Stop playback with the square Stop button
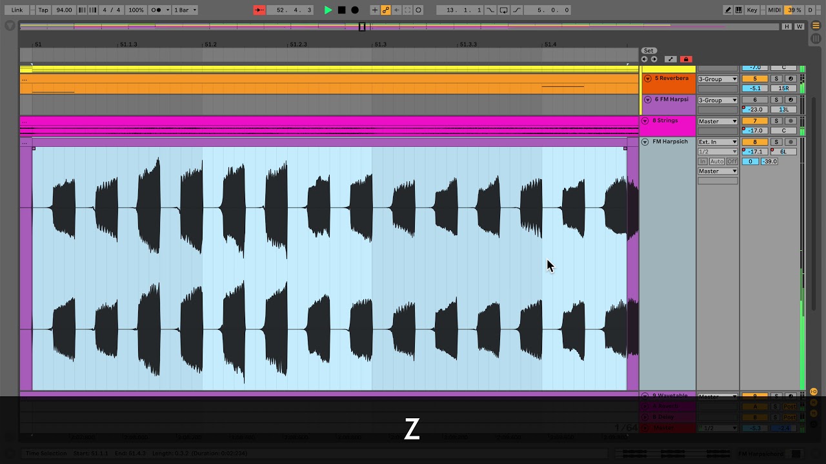Screen dimensions: 826x464 tap(341, 10)
